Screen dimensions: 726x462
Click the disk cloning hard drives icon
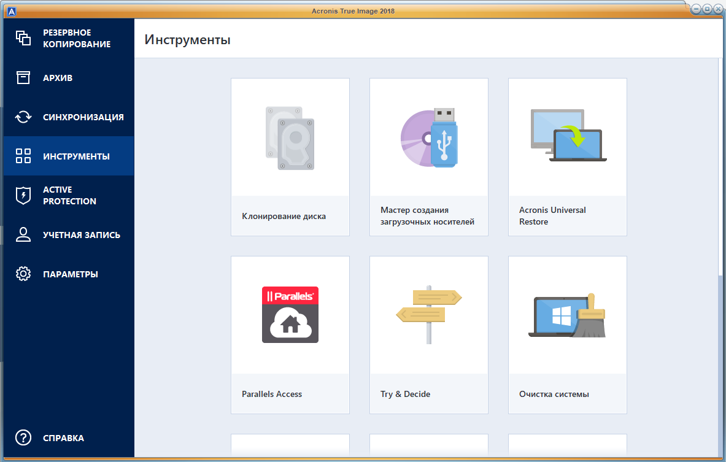coord(290,137)
